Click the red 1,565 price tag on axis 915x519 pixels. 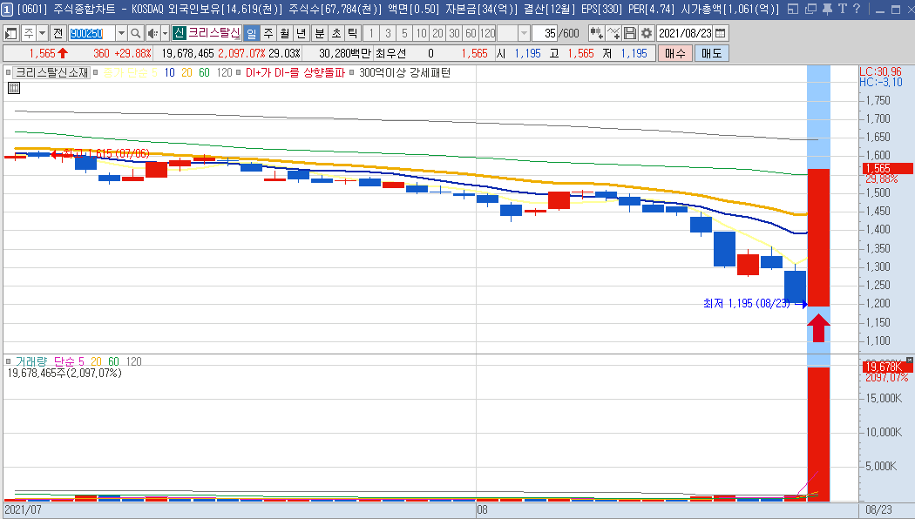click(887, 169)
